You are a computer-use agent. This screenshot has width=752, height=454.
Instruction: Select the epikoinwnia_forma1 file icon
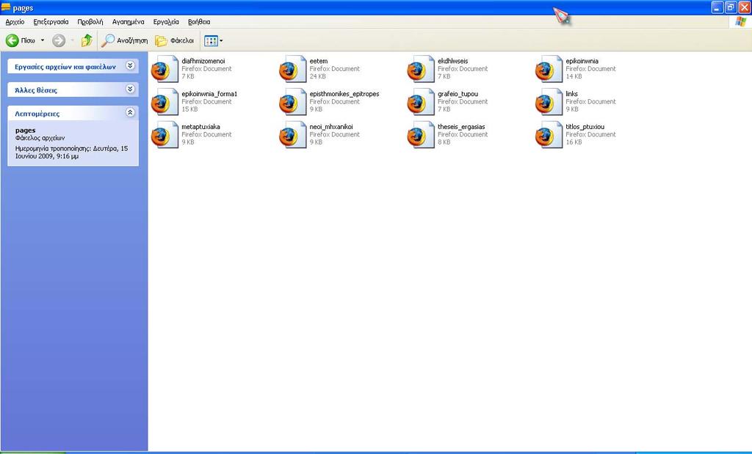(165, 102)
